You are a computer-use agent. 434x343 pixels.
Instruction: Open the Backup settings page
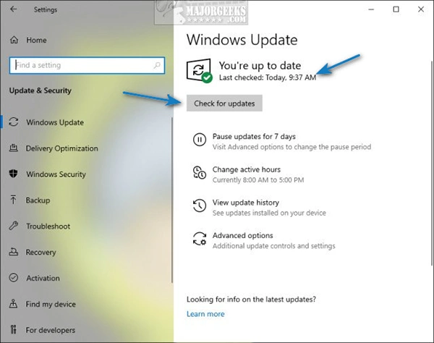[38, 200]
